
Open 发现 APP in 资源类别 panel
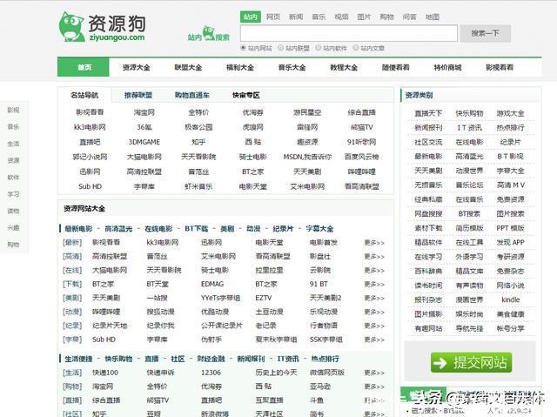pyautogui.click(x=511, y=243)
